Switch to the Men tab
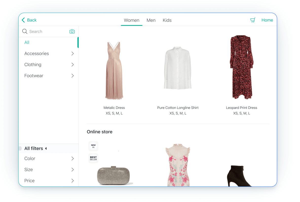This screenshot has width=300, height=202. 151,20
